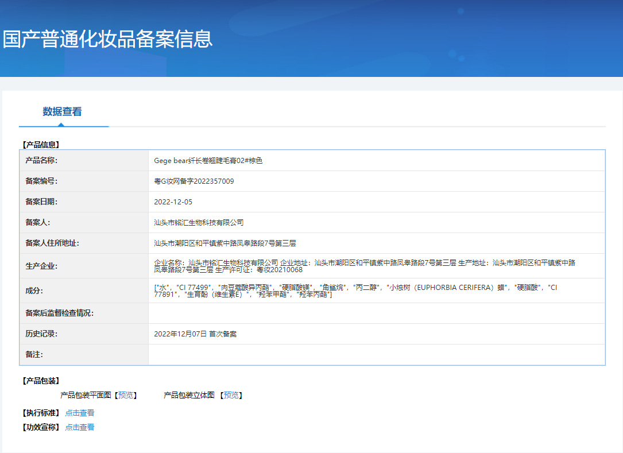Click the 产品包装立体图 label
This screenshot has height=453, width=623.
189,395
